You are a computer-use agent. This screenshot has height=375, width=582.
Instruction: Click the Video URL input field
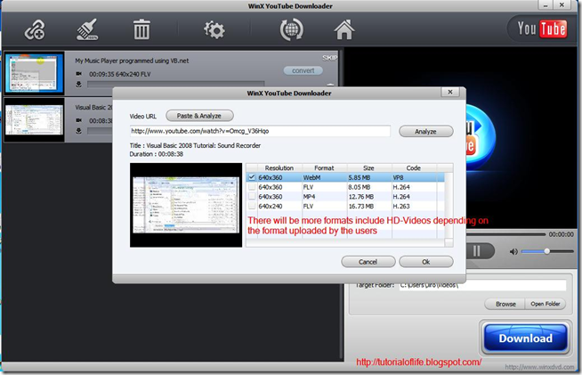coord(260,131)
